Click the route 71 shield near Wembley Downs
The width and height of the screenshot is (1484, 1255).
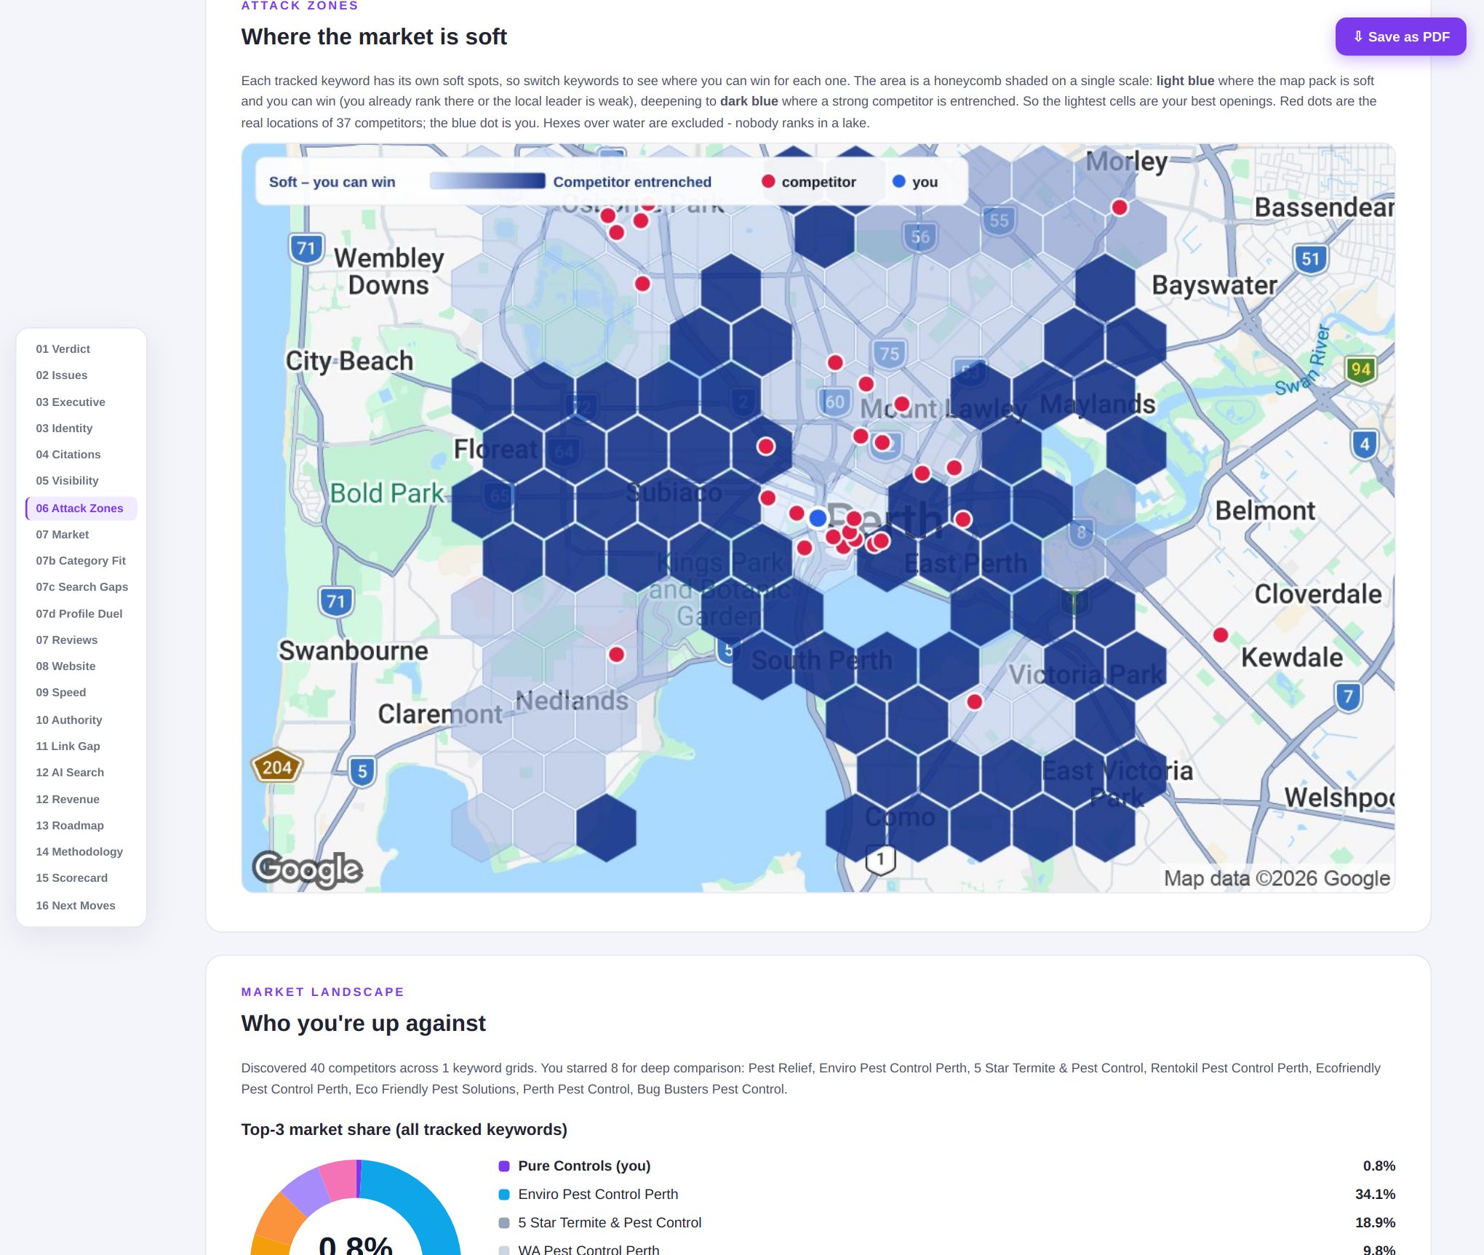[306, 249]
